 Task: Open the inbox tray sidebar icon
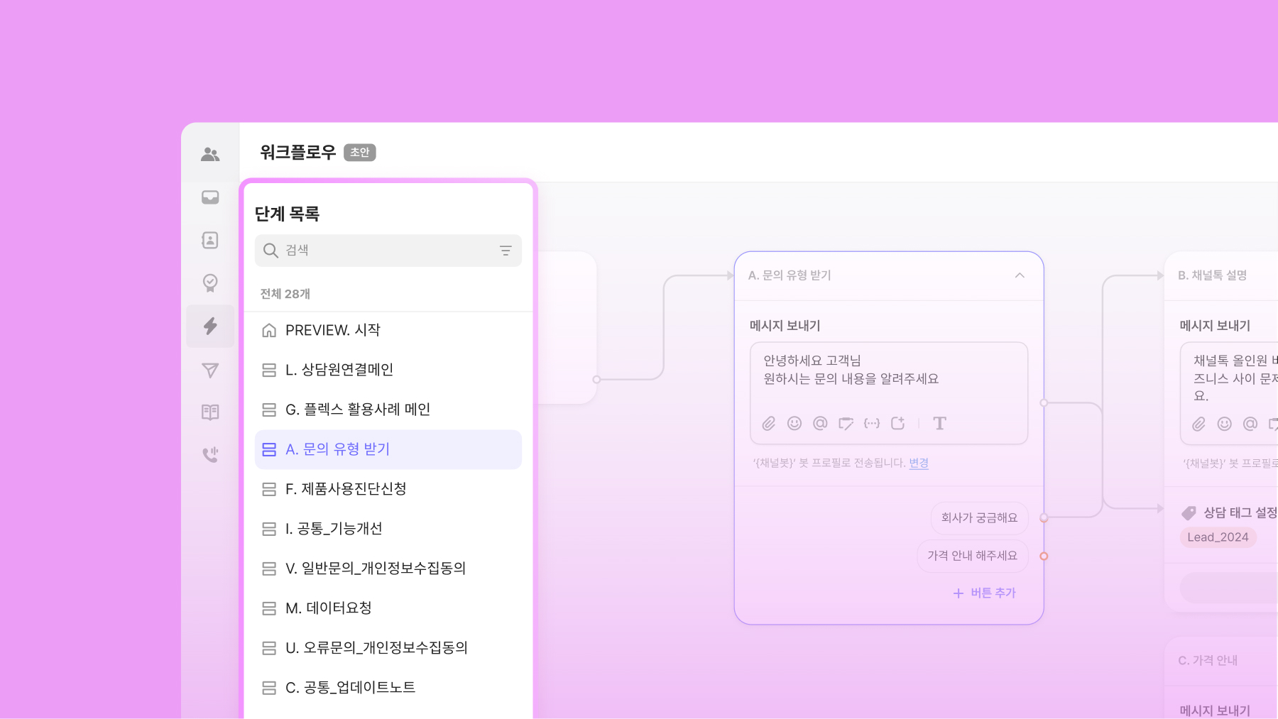210,197
